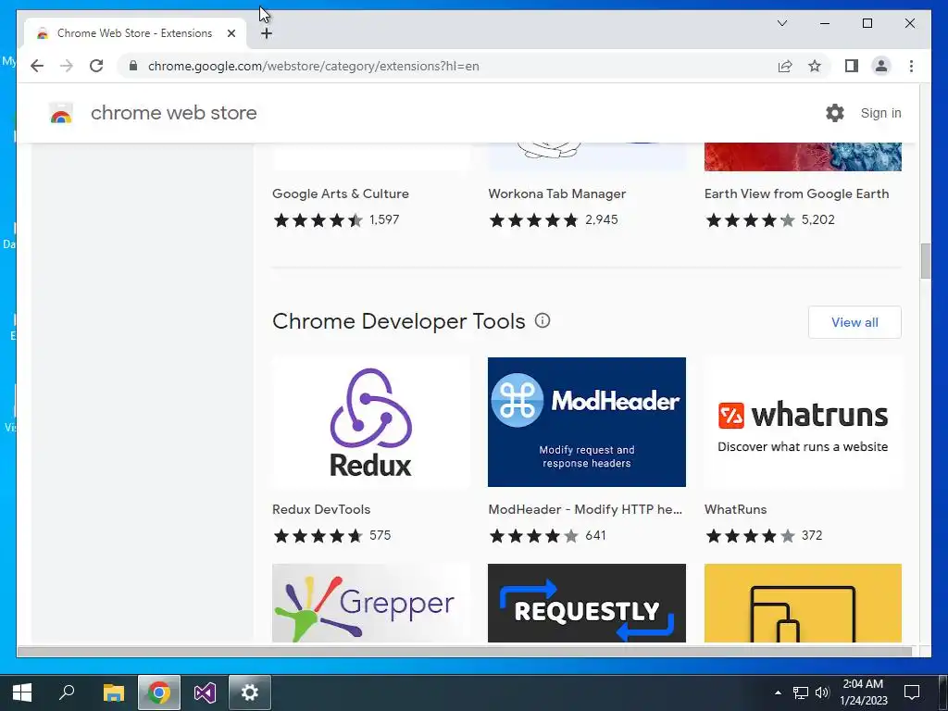
Task: Click Google Arts & Culture star rating
Action: (x=318, y=220)
